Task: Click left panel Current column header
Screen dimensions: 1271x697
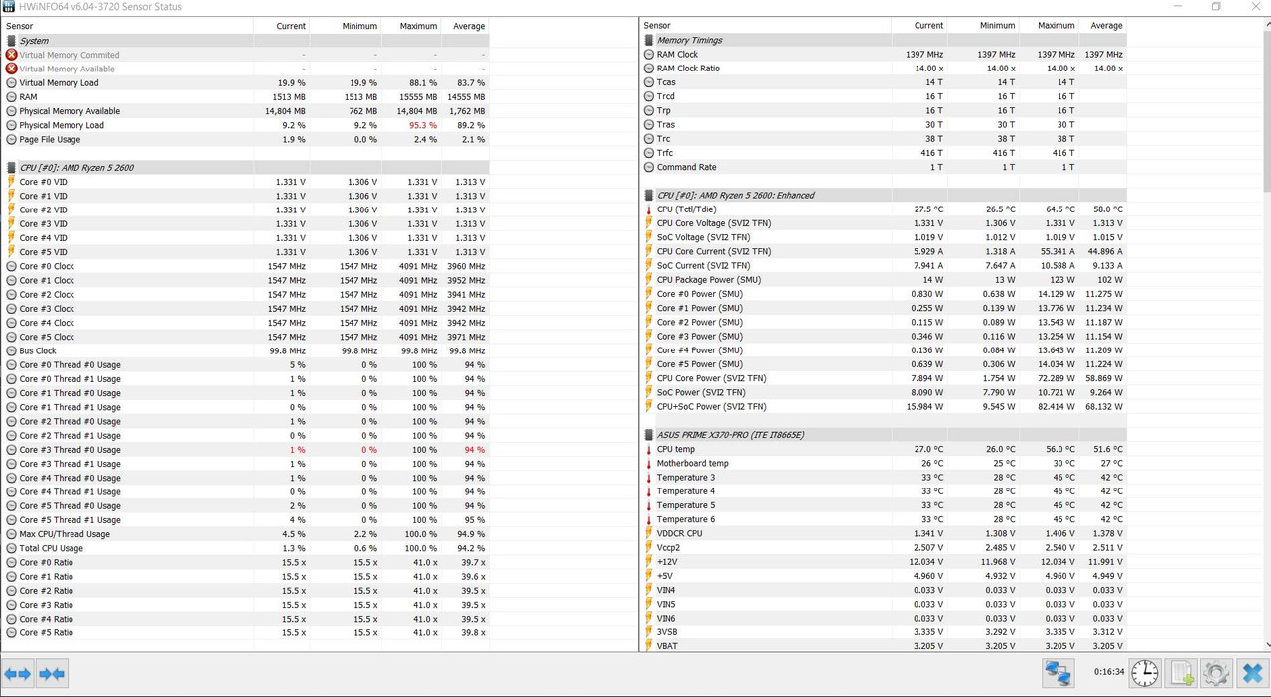Action: click(x=282, y=26)
